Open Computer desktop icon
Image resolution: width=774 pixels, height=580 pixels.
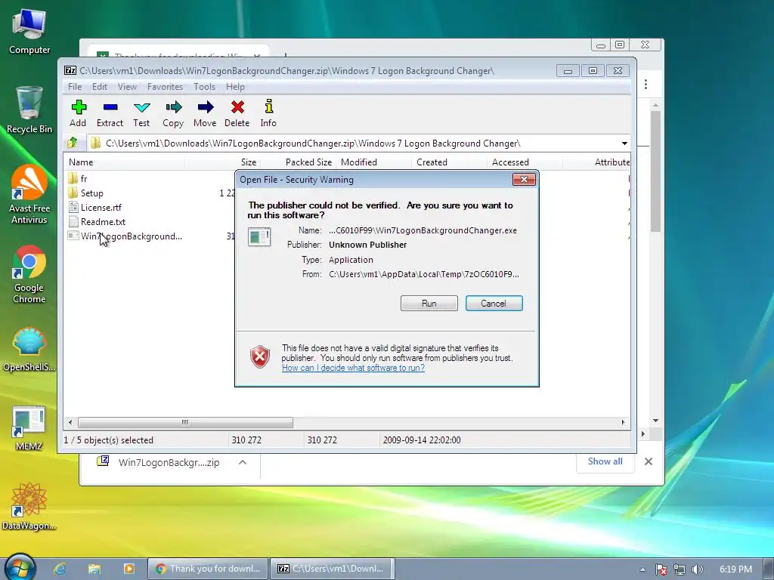click(x=29, y=32)
